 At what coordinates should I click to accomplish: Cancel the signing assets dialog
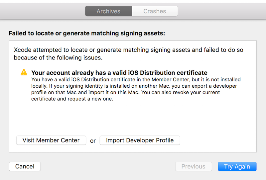pyautogui.click(x=25, y=166)
